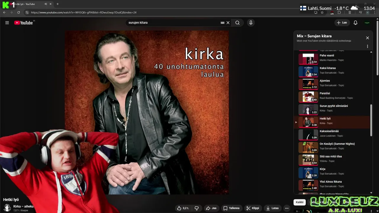Image resolution: width=379 pixels, height=213 pixels.
Task: Open a new browser tab
Action: click(x=57, y=4)
